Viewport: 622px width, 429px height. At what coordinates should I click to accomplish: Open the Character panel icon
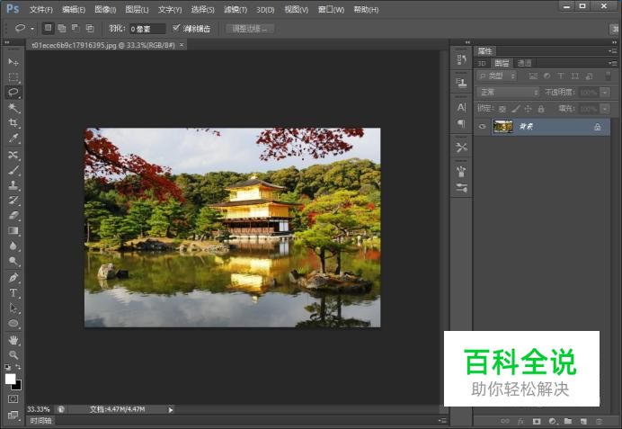point(461,107)
